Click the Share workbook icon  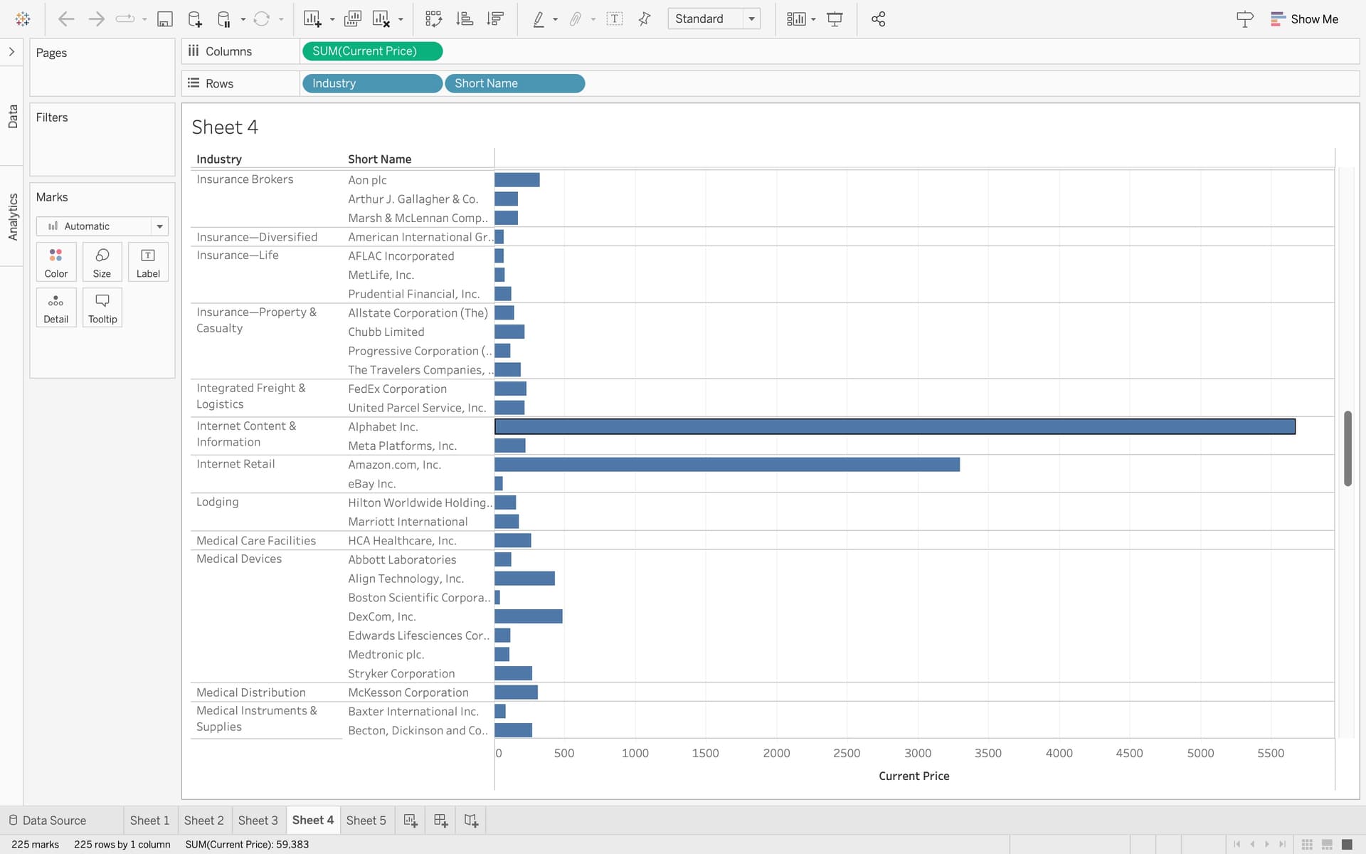878,19
